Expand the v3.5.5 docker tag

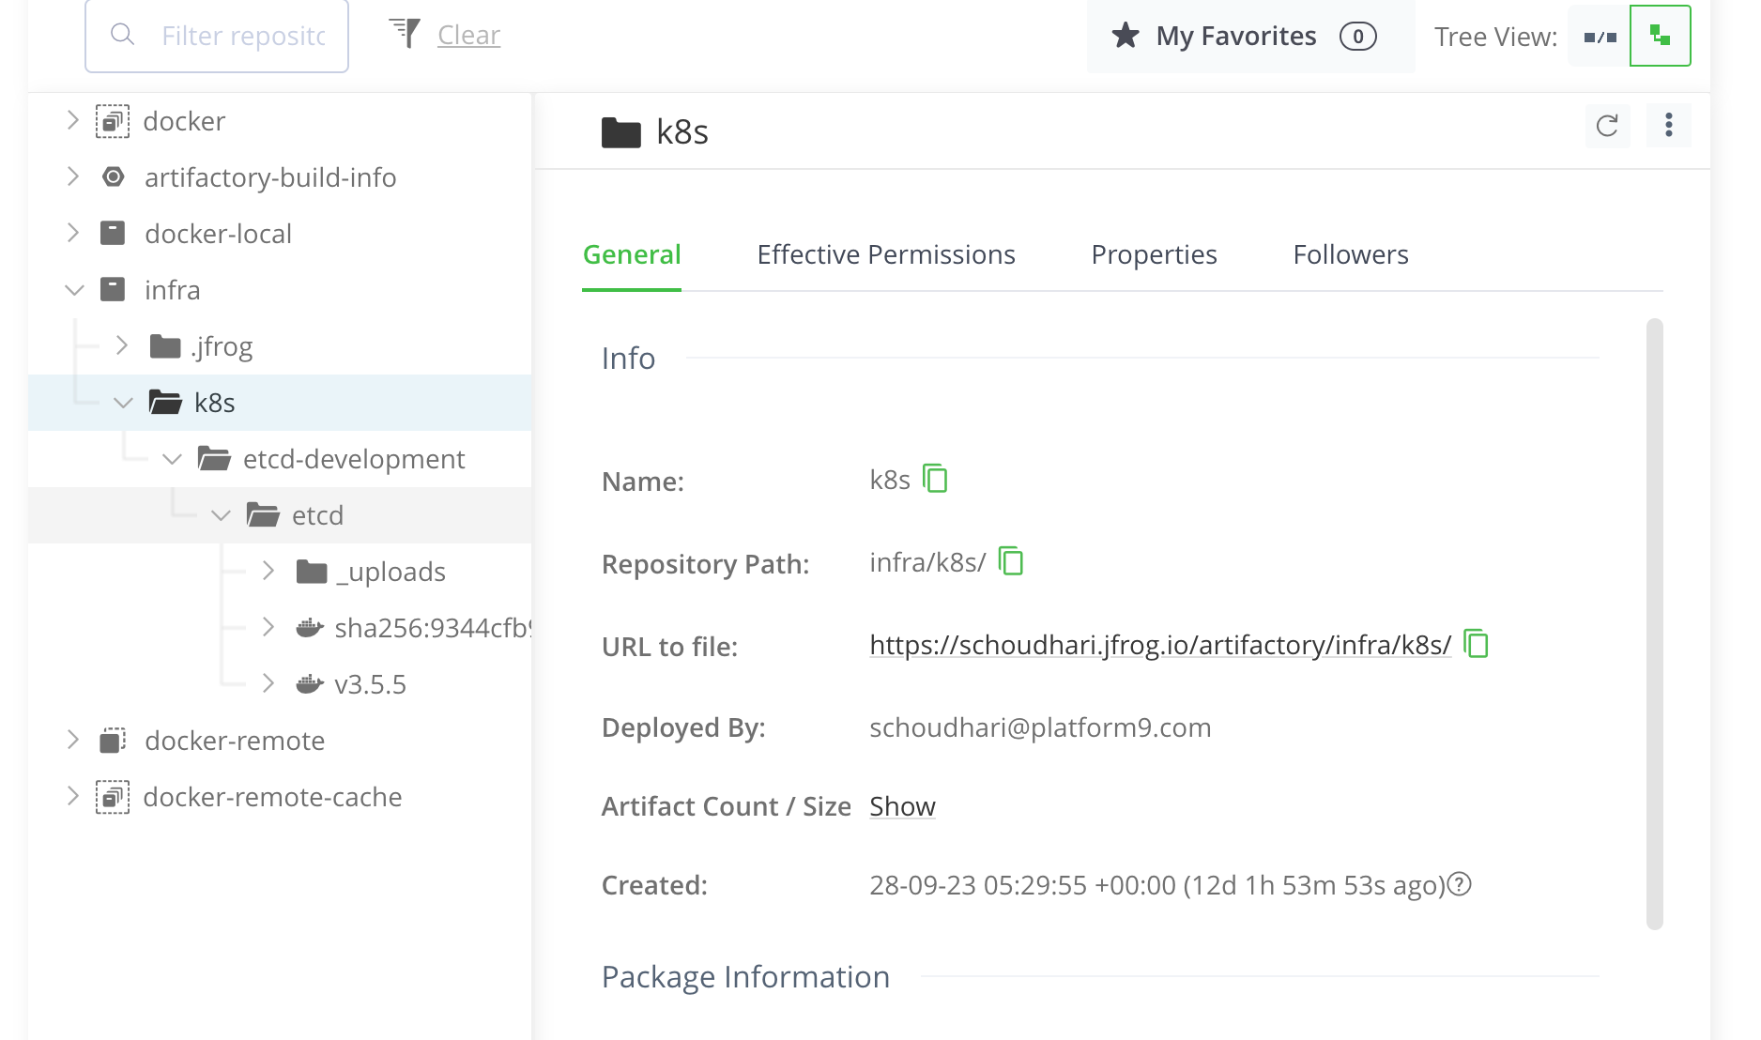click(268, 683)
